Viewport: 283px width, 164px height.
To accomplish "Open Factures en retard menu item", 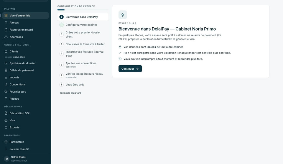I will (25, 30).
